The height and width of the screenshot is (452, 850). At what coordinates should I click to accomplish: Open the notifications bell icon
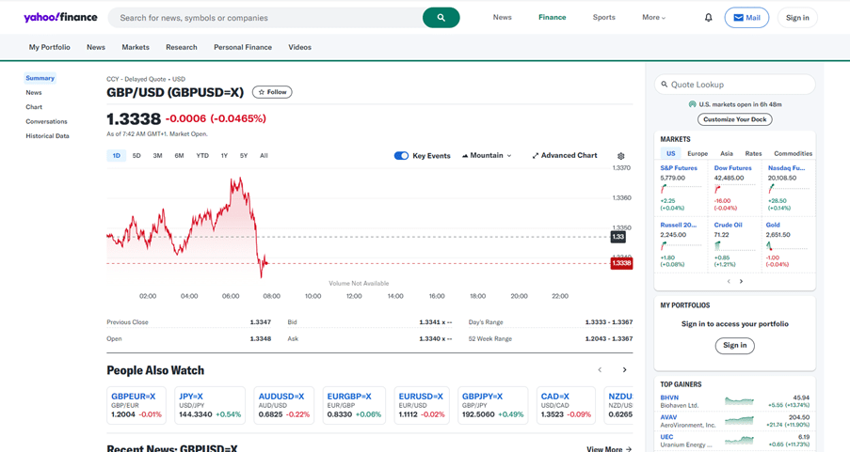pyautogui.click(x=709, y=18)
